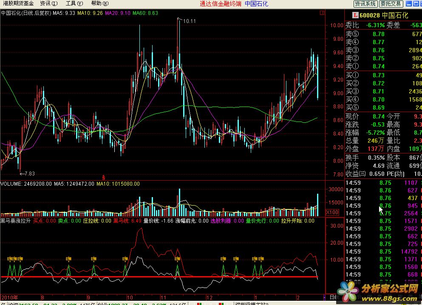Click the X100 volume scale label
This screenshot has height=305, width=422.
[x=332, y=212]
